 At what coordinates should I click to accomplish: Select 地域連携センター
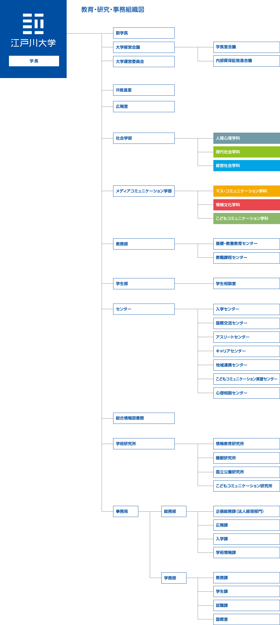pyautogui.click(x=247, y=365)
